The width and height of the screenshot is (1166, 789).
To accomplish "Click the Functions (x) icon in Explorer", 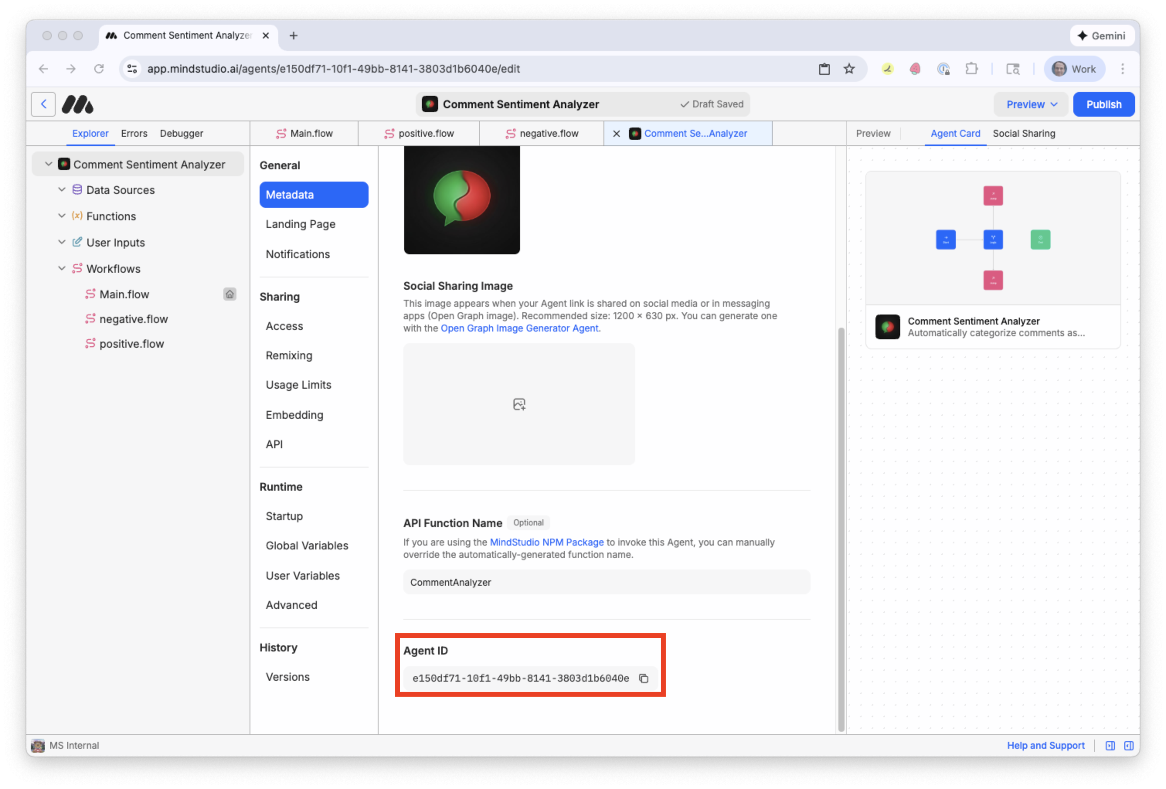I will point(77,216).
